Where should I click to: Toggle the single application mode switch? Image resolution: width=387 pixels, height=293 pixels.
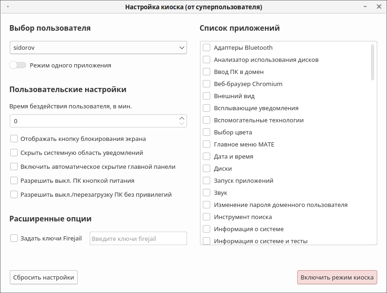click(18, 66)
